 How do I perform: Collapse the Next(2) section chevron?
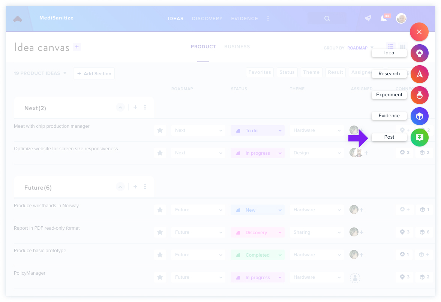120,107
